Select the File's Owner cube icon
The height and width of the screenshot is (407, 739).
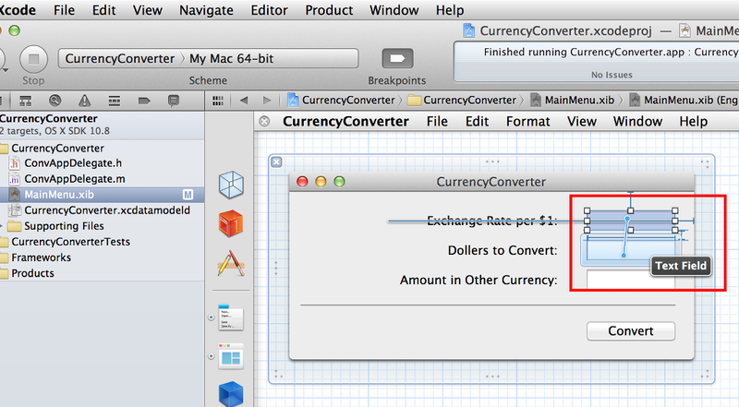[230, 185]
